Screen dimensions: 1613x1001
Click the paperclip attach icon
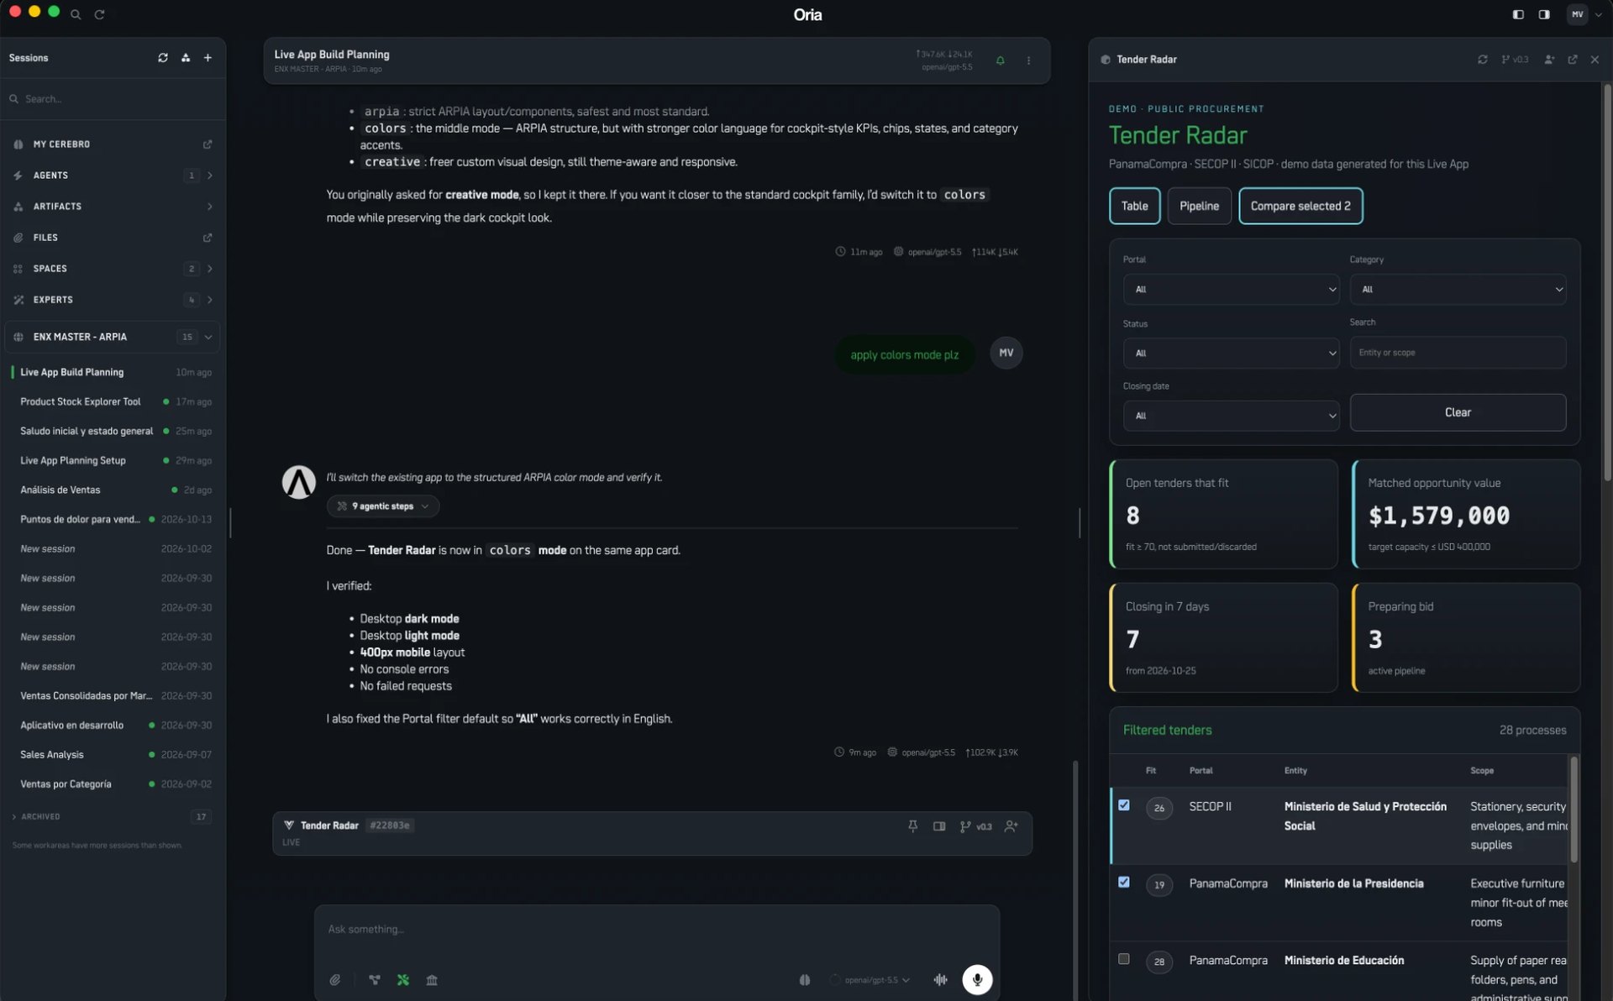tap(335, 980)
